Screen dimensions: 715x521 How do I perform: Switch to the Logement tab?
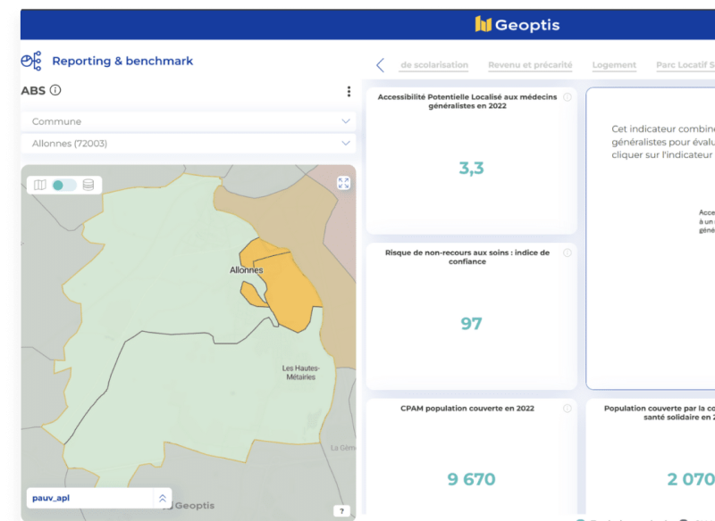(614, 65)
